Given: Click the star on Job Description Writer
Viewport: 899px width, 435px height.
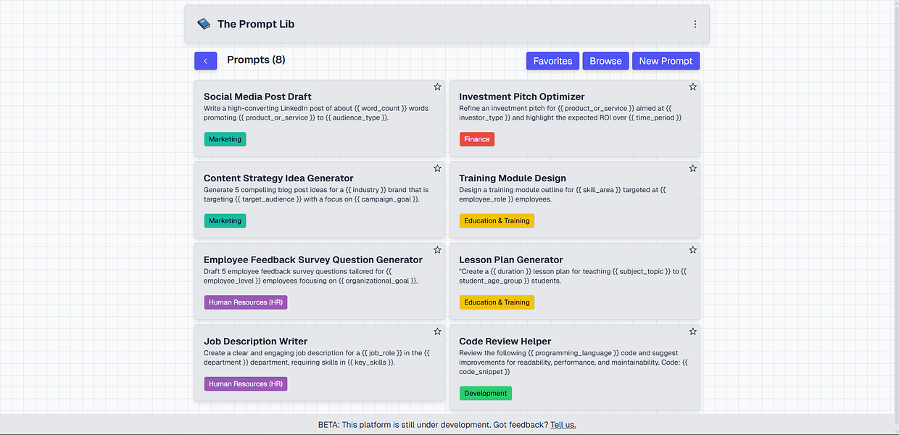Looking at the screenshot, I should [x=437, y=331].
